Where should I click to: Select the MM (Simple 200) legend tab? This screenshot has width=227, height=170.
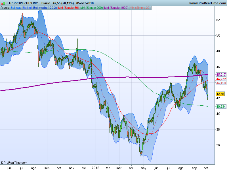pos(92,8)
